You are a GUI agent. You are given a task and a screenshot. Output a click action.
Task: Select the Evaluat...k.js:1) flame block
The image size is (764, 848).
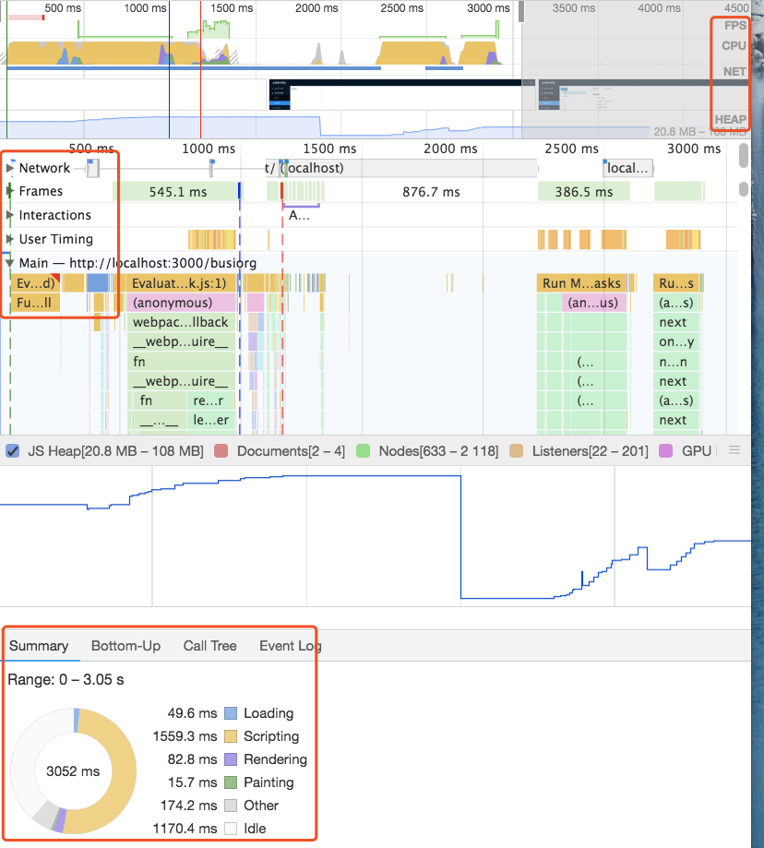click(x=181, y=283)
